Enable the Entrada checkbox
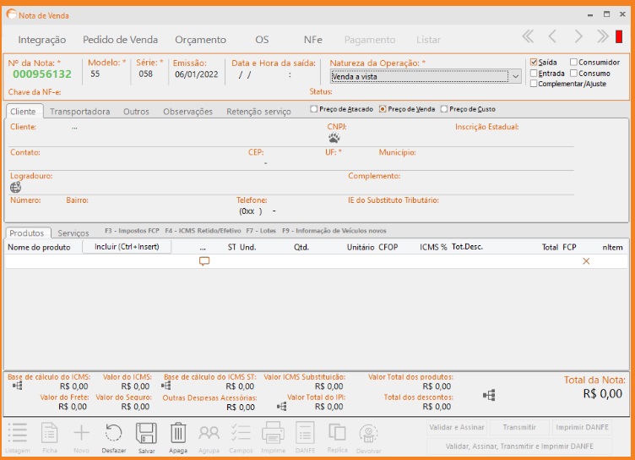 click(534, 74)
